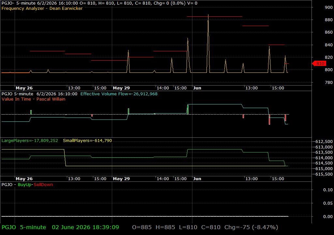Click the -613,500 scale value
334x235 pixels.
pyautogui.click(x=324, y=152)
